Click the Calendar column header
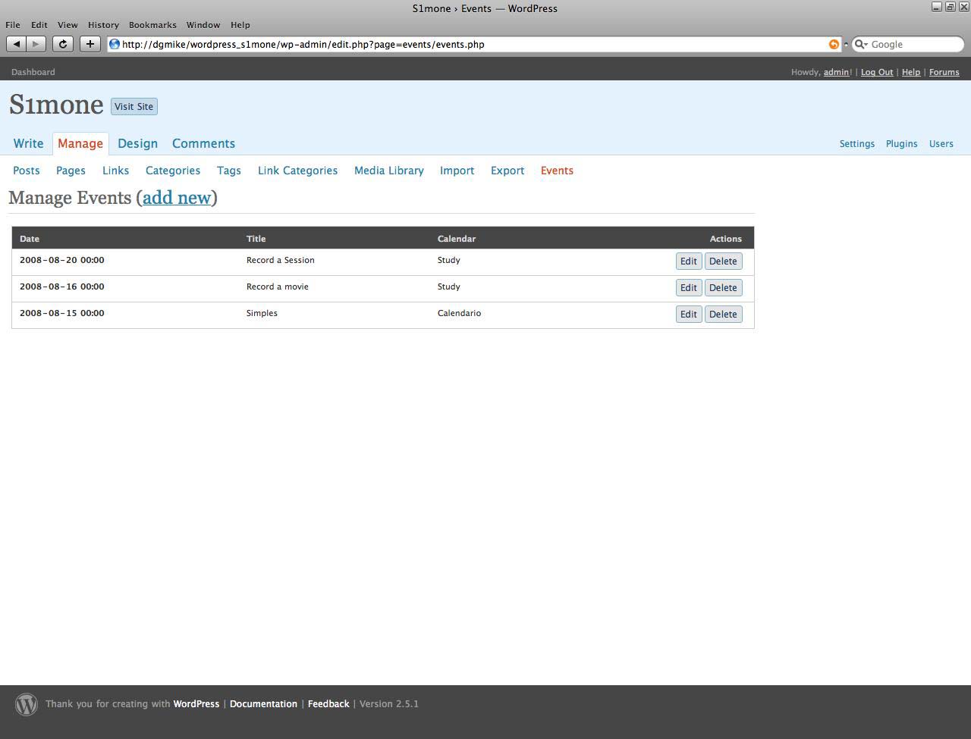This screenshot has width=971, height=739. tap(457, 239)
